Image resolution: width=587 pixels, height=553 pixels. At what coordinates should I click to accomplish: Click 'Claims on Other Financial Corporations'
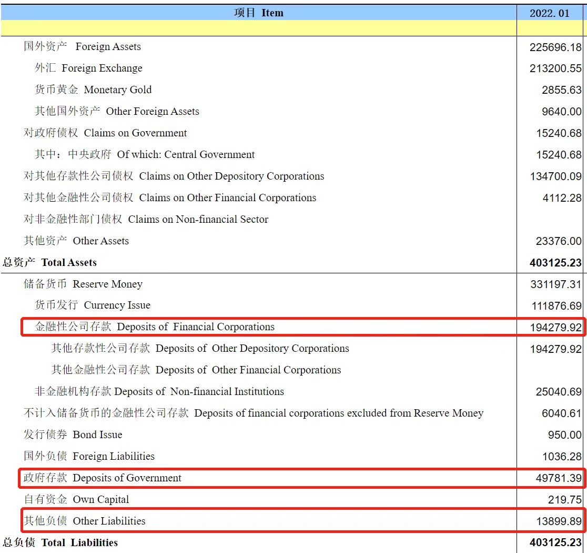[170, 197]
